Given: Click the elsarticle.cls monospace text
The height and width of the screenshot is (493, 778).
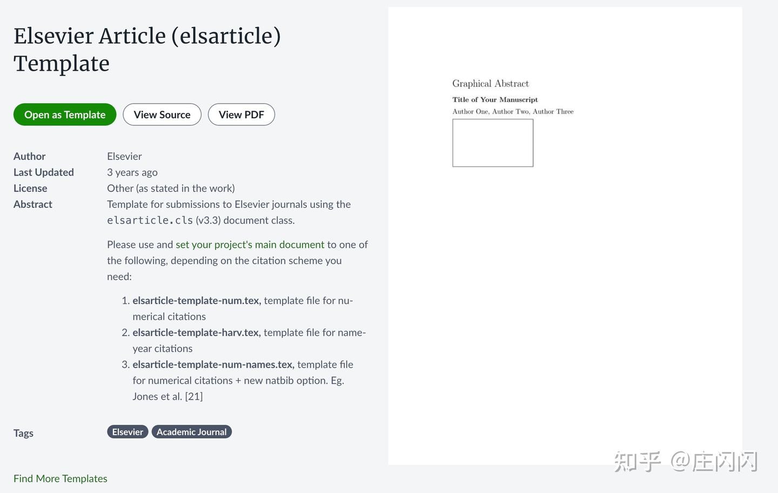Looking at the screenshot, I should 150,220.
